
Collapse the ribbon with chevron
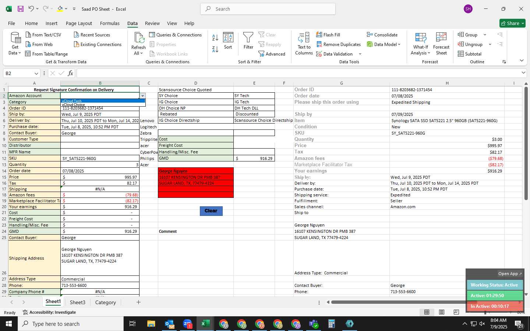click(522, 60)
